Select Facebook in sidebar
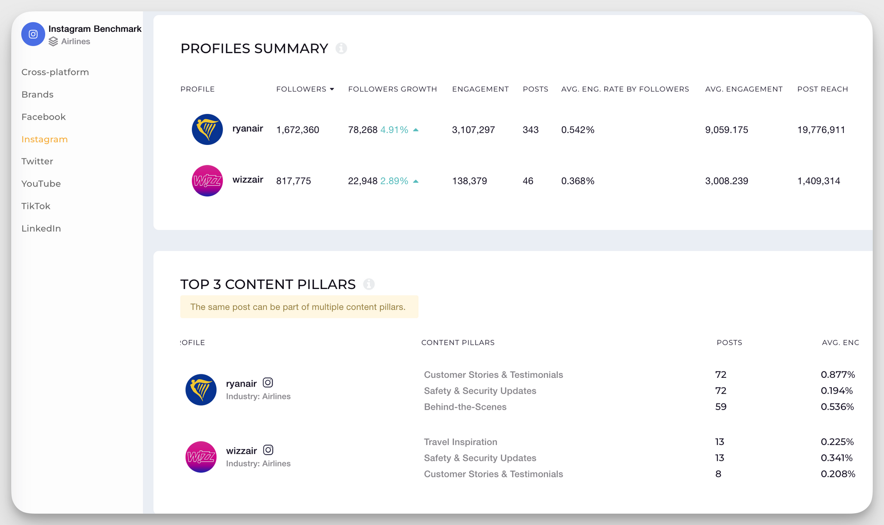 click(44, 117)
